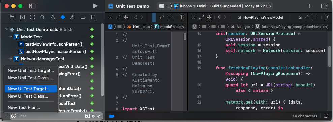Run testMoviewInfoJsonParser via its green checkmark
This screenshot has width=333, height=122.
pos(92,44)
